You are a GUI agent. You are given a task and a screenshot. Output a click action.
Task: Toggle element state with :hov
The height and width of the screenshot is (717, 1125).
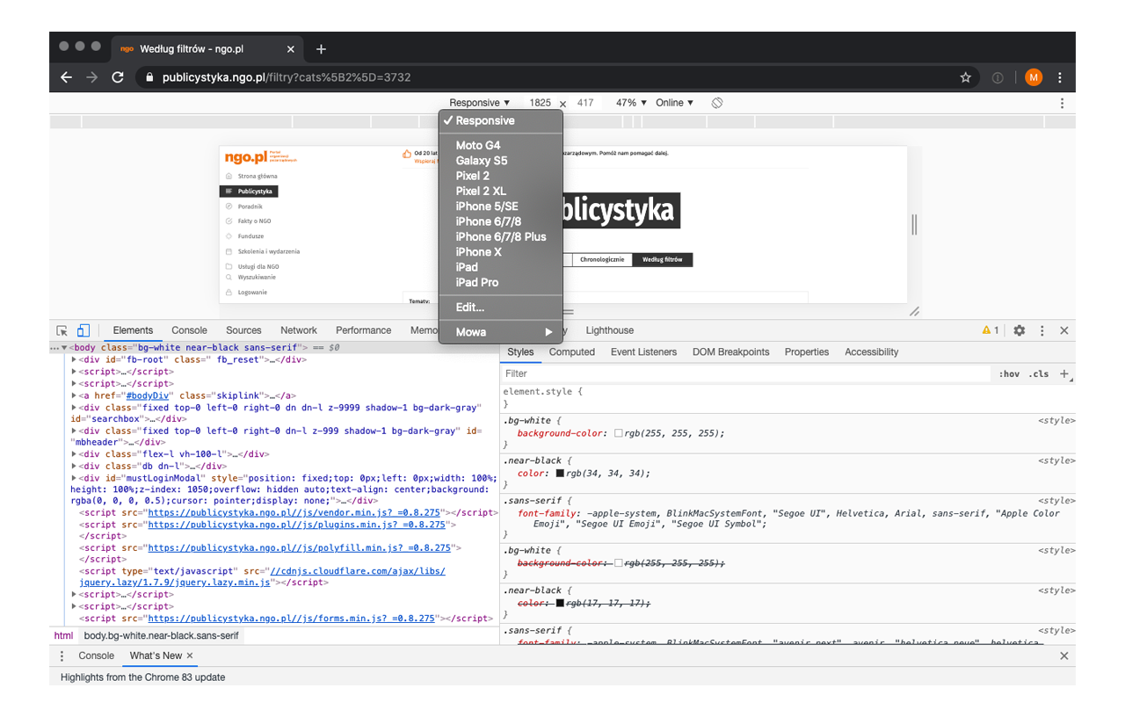point(1009,373)
